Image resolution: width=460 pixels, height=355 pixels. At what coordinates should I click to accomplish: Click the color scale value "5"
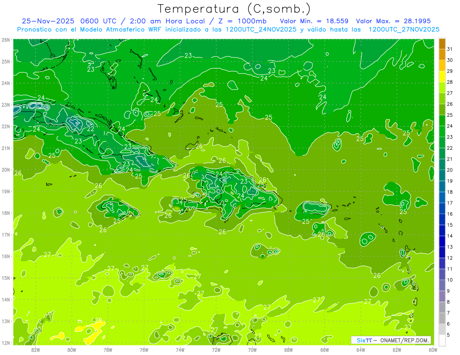pos(449,335)
